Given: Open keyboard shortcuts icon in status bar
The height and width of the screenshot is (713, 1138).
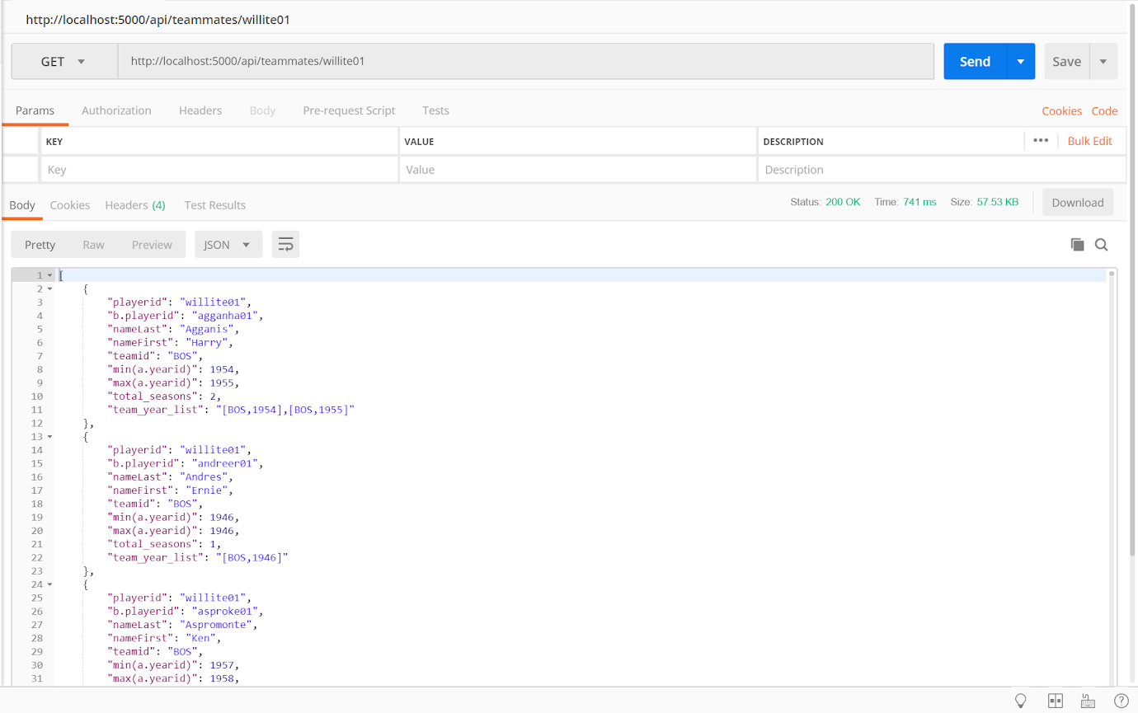Looking at the screenshot, I should (1088, 701).
